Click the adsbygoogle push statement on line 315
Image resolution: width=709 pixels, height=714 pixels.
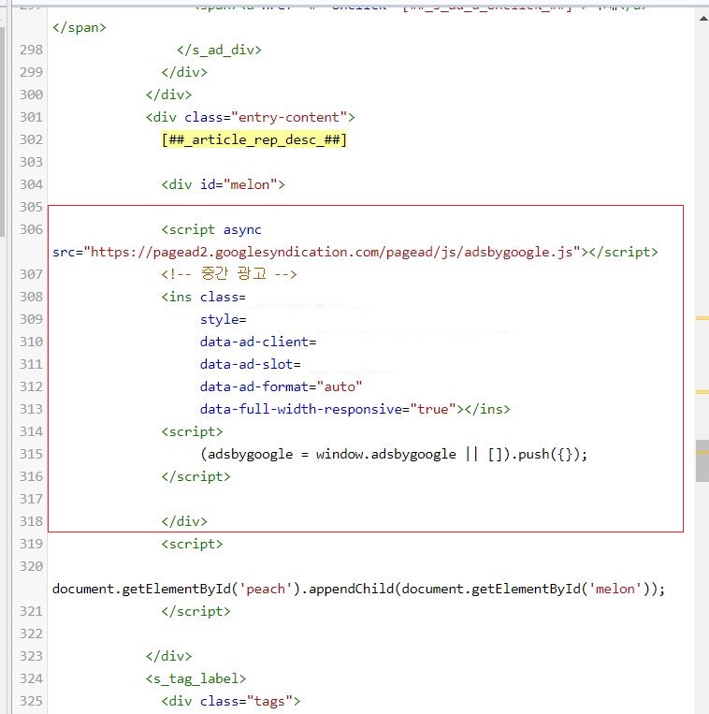(394, 454)
